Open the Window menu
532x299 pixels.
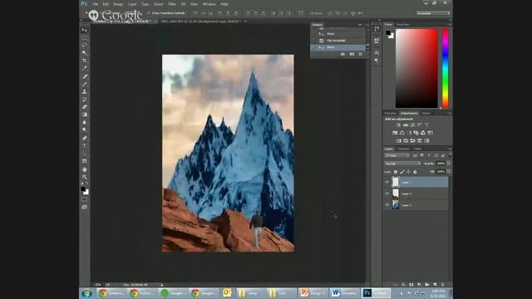[x=209, y=4]
